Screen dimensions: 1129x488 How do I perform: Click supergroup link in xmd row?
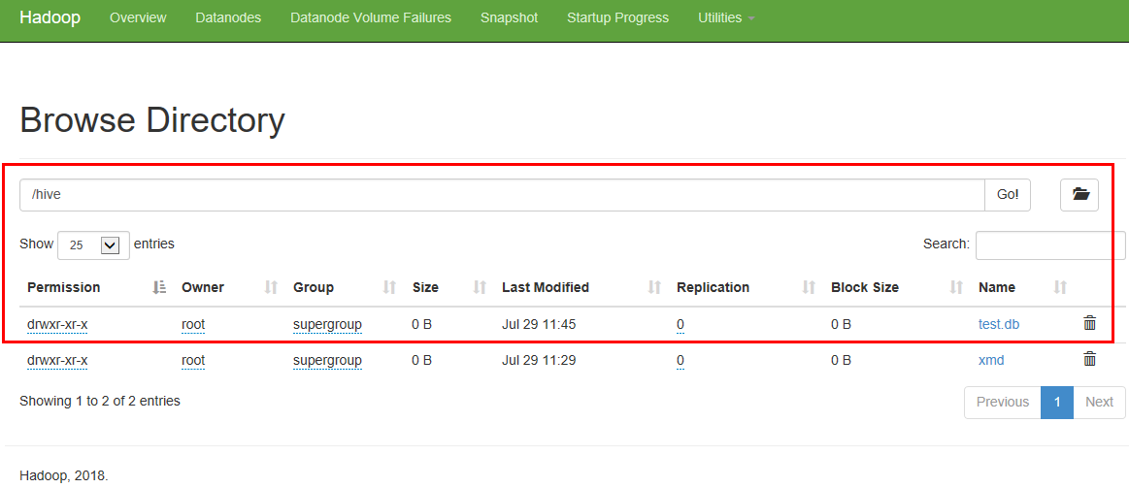point(327,361)
